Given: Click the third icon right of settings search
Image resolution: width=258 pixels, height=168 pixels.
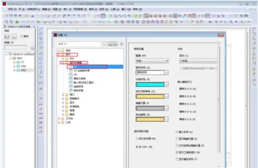Looking at the screenshot, I should (115, 44).
